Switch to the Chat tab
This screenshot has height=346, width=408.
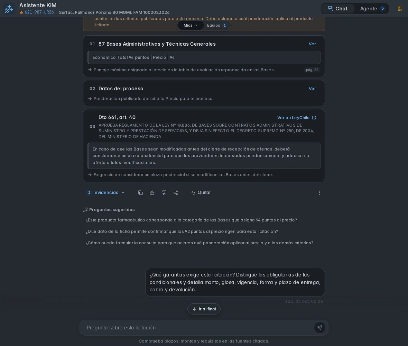(338, 9)
